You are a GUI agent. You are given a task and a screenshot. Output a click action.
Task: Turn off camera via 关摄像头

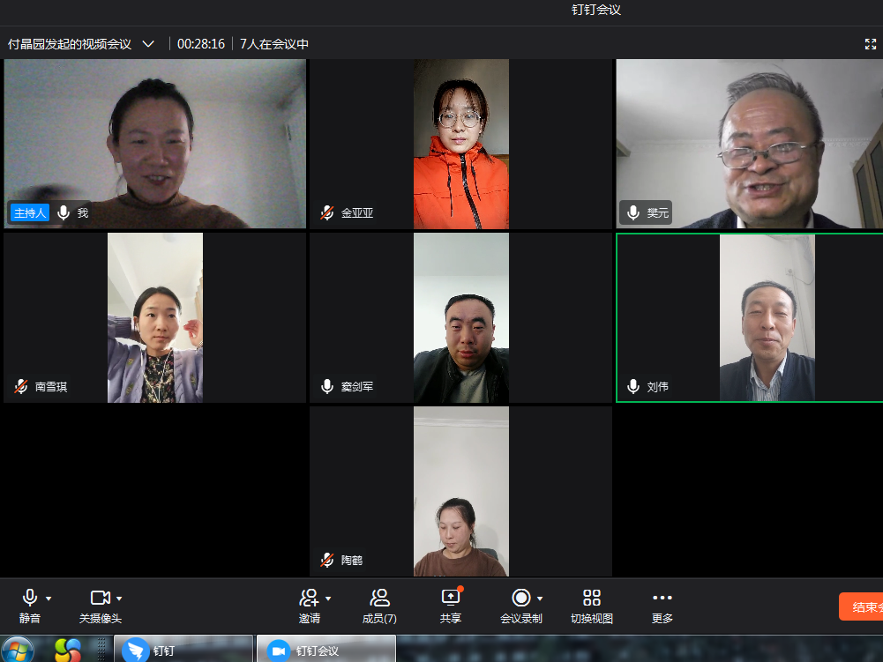tap(100, 598)
